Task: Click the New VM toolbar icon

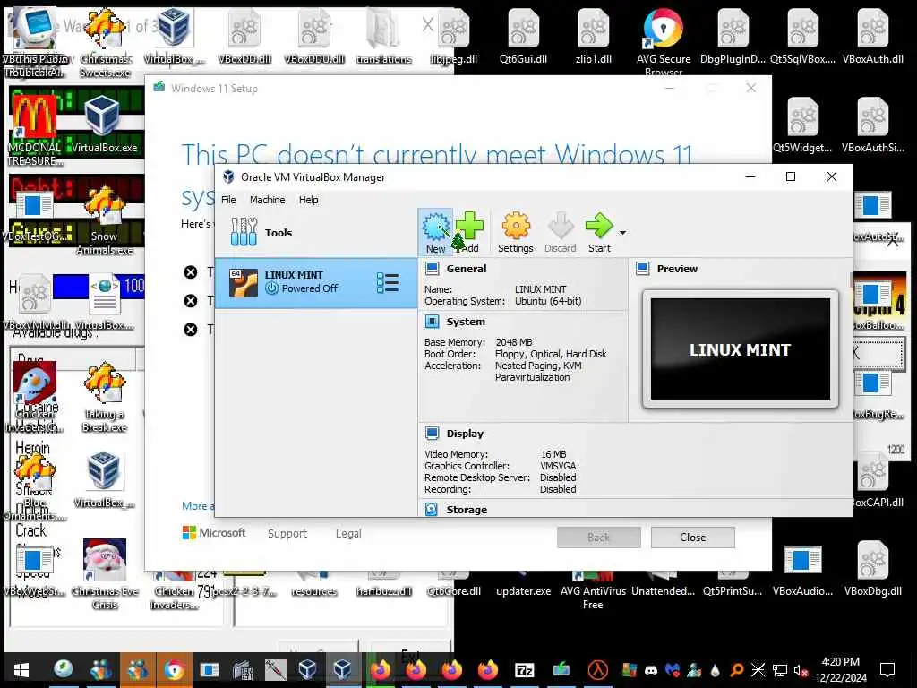Action: tap(436, 232)
